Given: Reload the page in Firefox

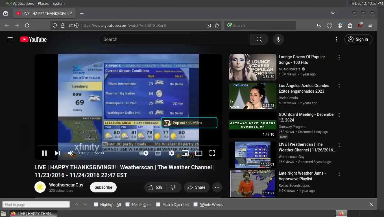Looking at the screenshot, I should (27, 25).
